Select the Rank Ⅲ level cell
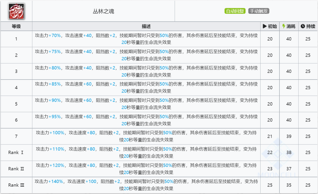Viewport: 318px width, 194px height. (16, 185)
